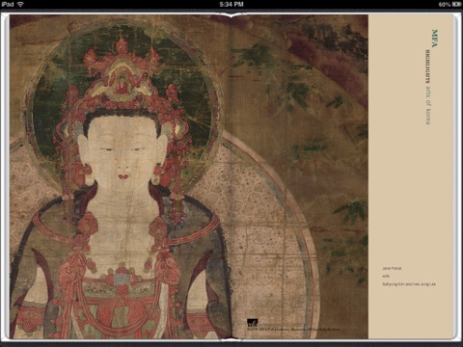Tap the battery icon in status bar
The height and width of the screenshot is (347, 463).
(x=456, y=4)
